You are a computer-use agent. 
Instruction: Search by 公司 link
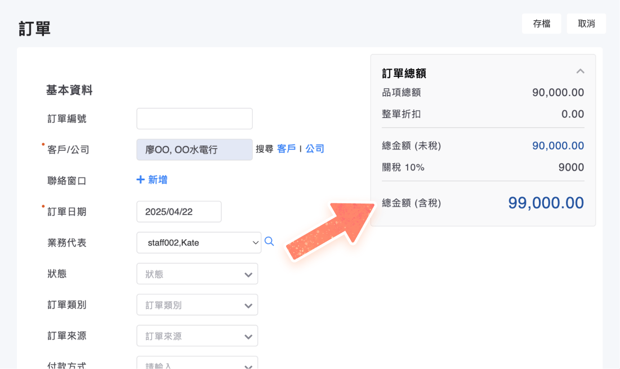(x=315, y=149)
